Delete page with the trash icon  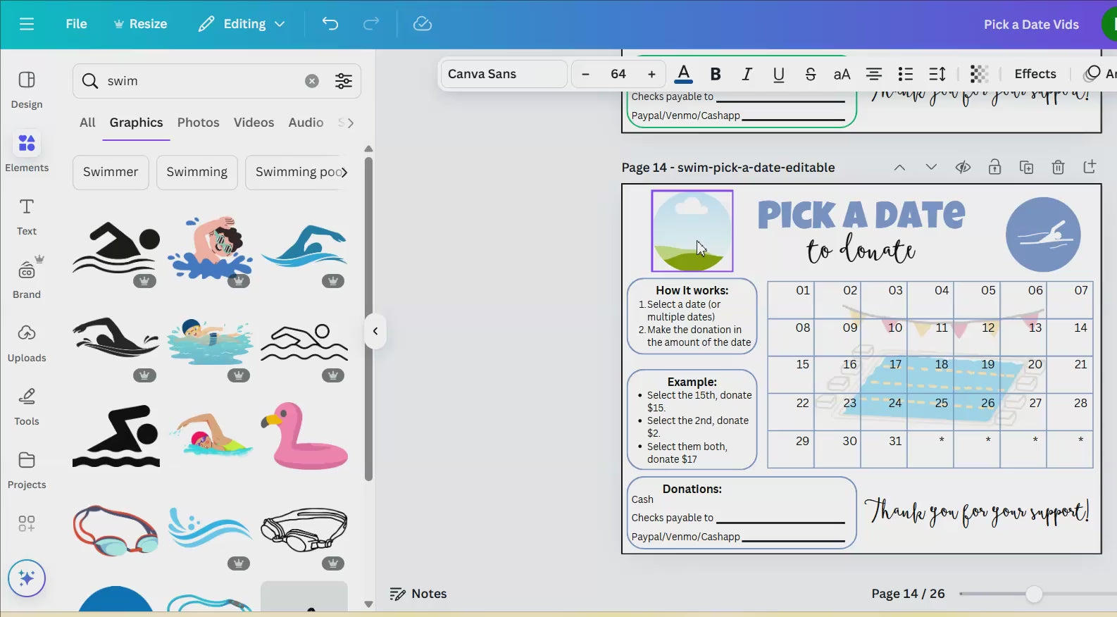point(1058,167)
